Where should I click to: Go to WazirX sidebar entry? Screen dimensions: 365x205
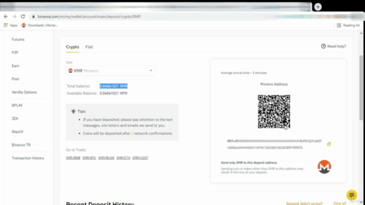click(x=18, y=132)
